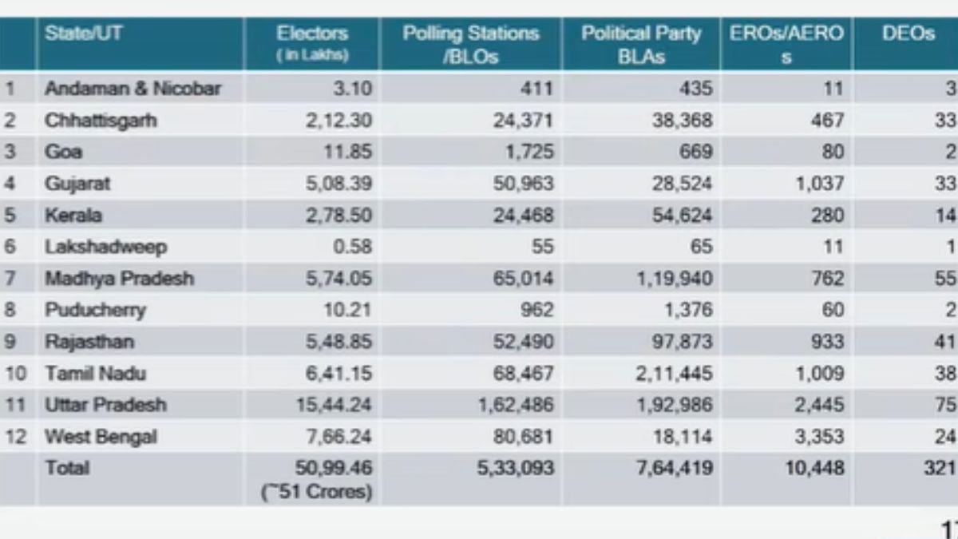This screenshot has width=958, height=539.
Task: Click the Chhattisgarh state cell
Action: [x=101, y=120]
